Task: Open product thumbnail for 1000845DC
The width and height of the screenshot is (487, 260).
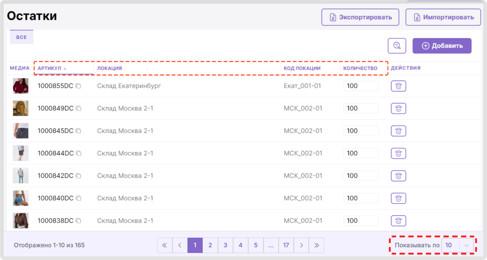Action: click(21, 131)
